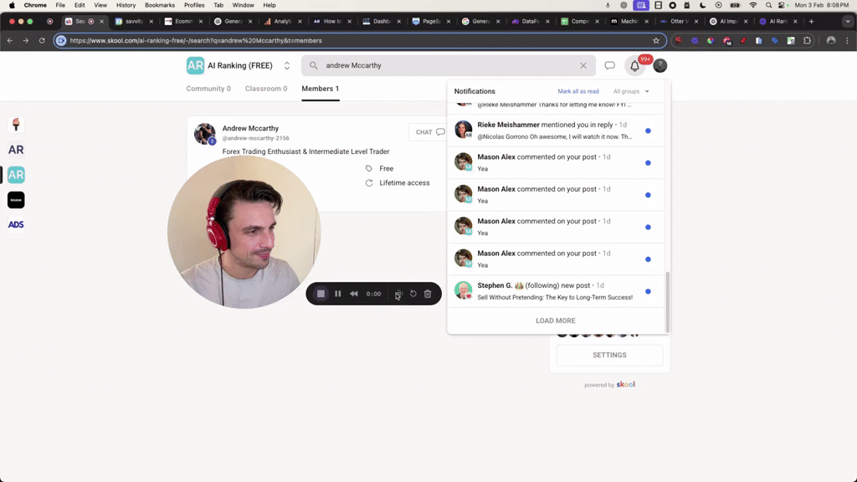Delete the recording using trash icon
The width and height of the screenshot is (857, 482).
click(428, 294)
